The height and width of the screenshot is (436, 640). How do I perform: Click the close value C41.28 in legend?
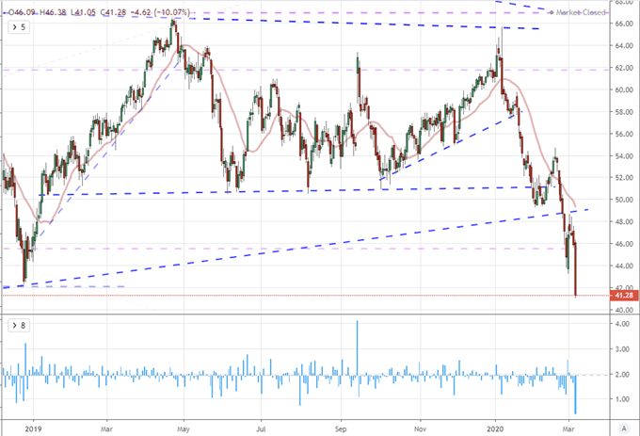113,12
